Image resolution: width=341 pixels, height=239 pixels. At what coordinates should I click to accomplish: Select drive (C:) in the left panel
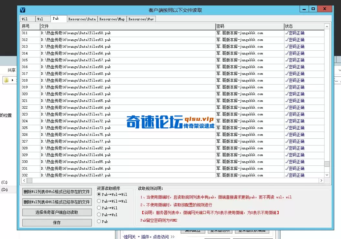click(4, 182)
